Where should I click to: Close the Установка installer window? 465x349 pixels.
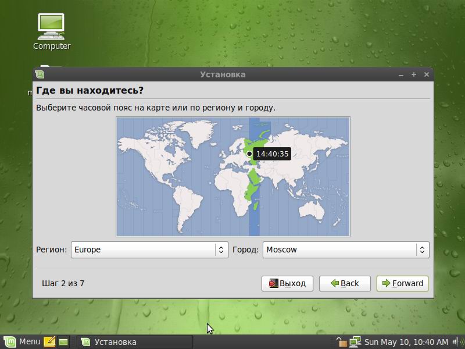(x=427, y=74)
